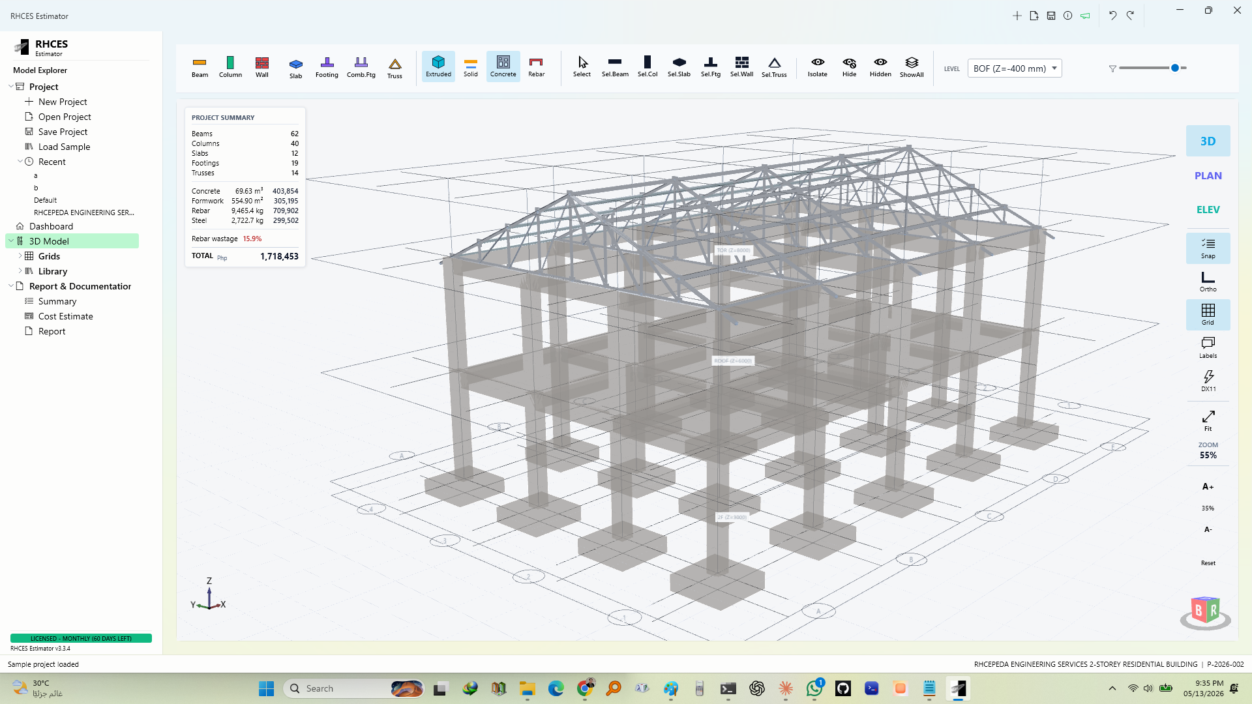Collapse the Project tree node
Image resolution: width=1252 pixels, height=704 pixels.
point(11,87)
